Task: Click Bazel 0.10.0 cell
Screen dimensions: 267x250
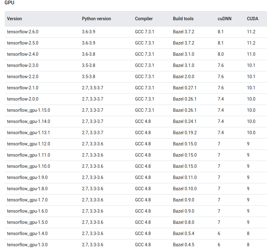Action: (185, 189)
